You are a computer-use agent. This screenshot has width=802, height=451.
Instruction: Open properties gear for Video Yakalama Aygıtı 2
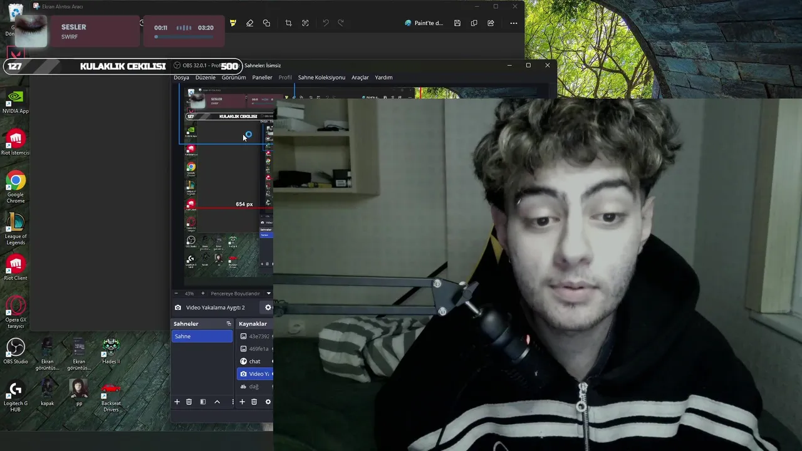(x=268, y=308)
